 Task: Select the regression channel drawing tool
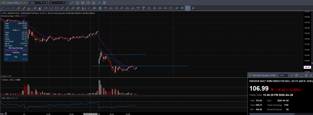click(x=73, y=8)
